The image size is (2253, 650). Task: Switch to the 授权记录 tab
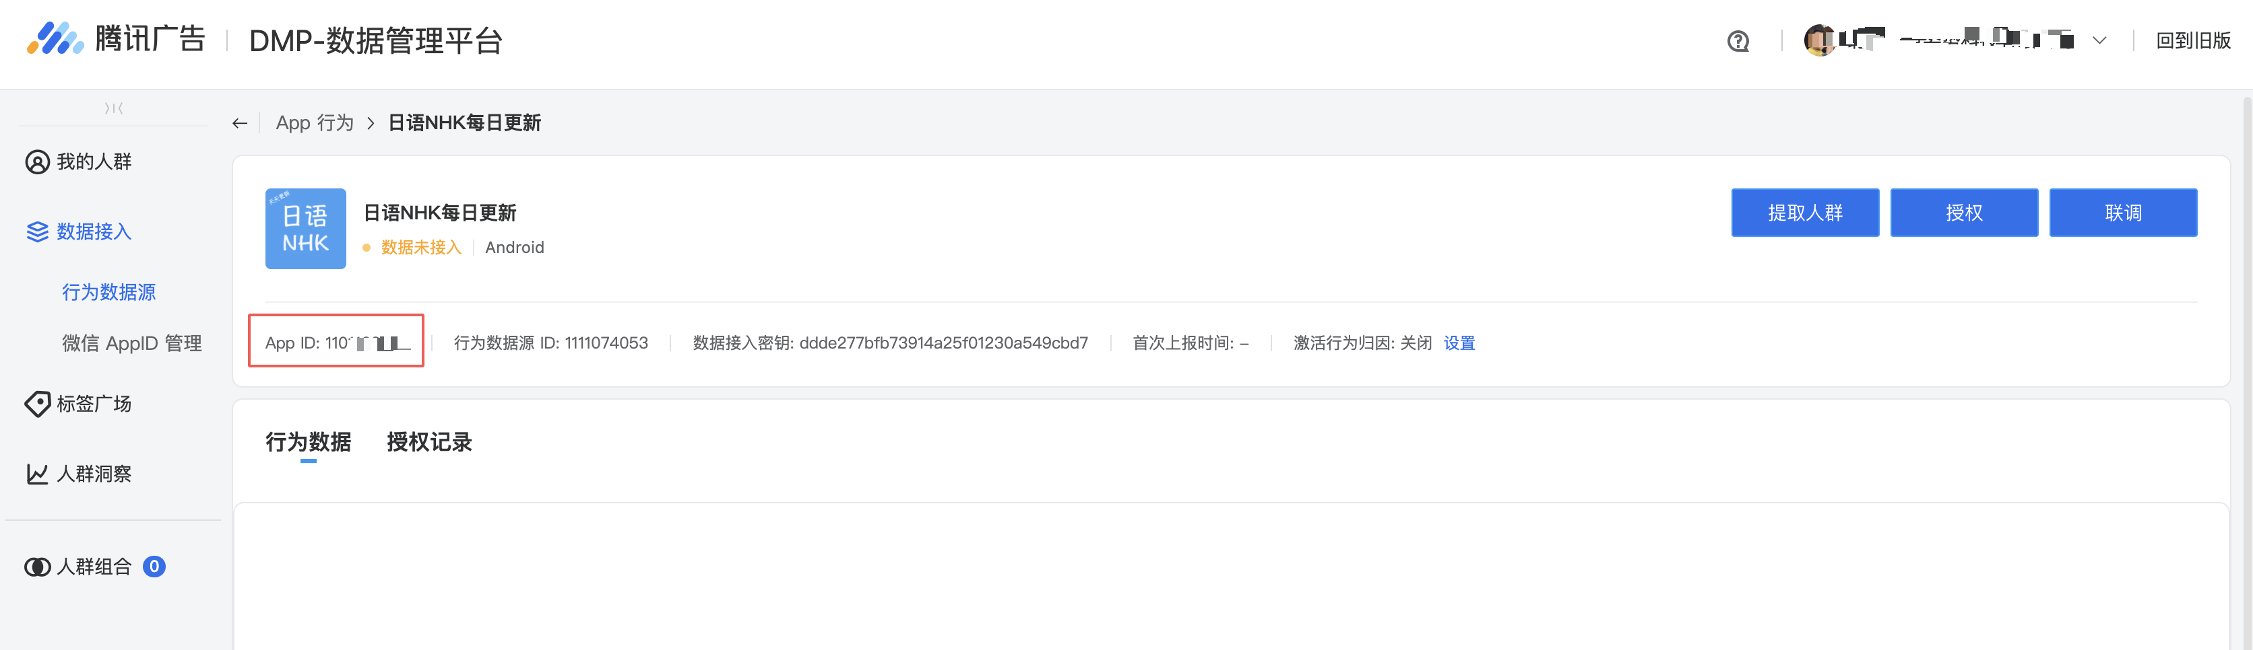429,442
